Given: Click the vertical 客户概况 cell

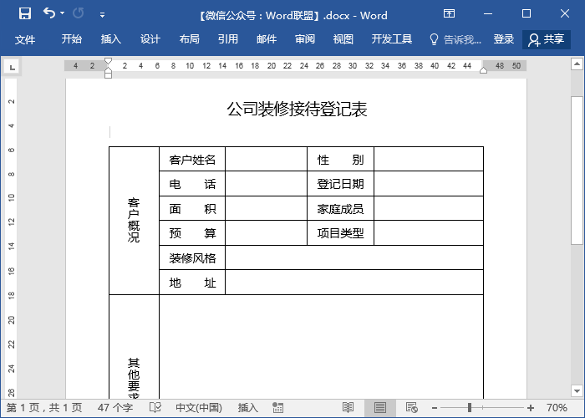Looking at the screenshot, I should point(134,221).
